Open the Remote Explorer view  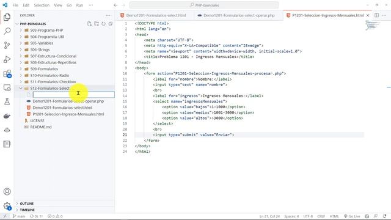click(x=7, y=88)
